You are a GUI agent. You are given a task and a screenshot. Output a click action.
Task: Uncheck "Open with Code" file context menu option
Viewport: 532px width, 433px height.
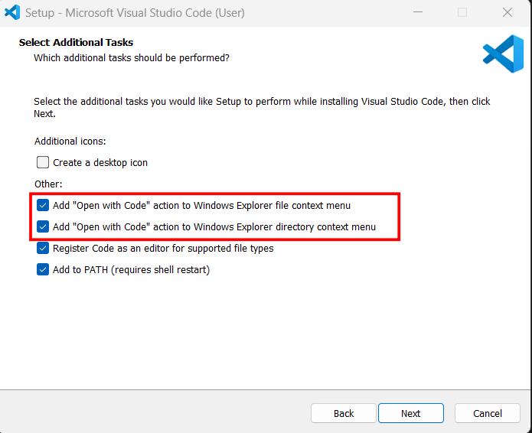[x=43, y=205]
